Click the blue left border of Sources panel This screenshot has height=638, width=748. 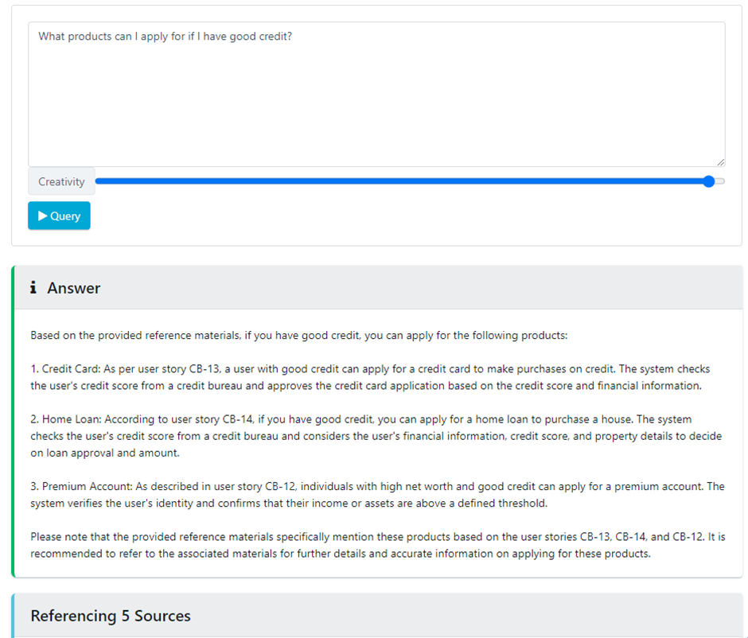point(14,616)
